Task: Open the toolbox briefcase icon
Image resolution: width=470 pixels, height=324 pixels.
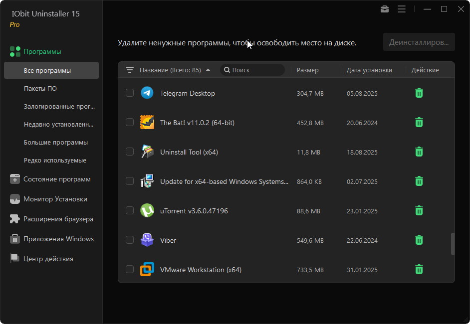Action: [x=385, y=9]
